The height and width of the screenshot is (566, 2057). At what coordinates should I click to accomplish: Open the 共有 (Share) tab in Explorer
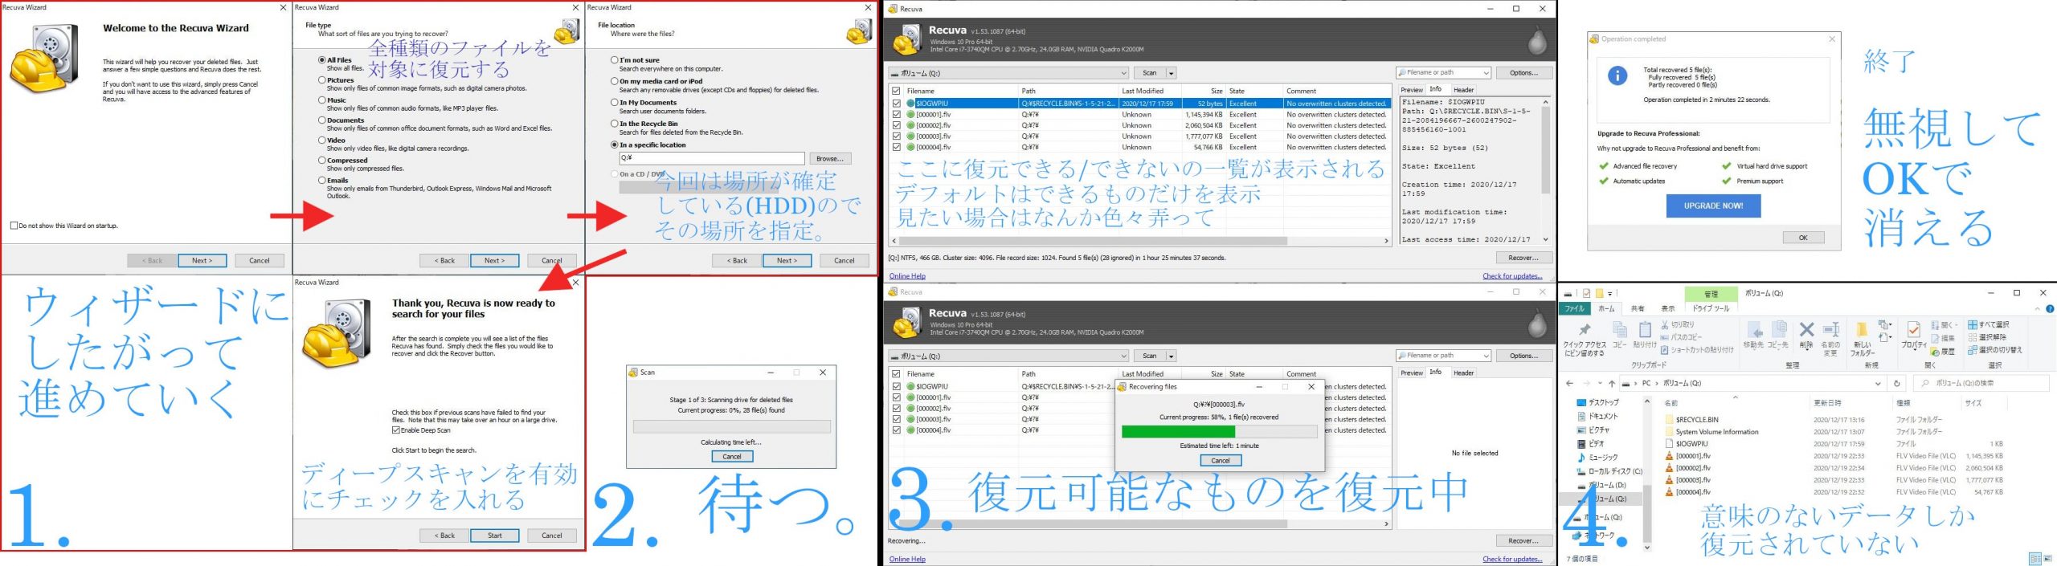coord(1637,308)
